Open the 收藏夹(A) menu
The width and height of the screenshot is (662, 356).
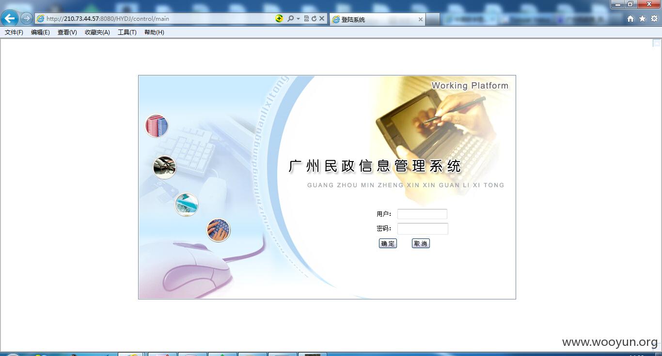click(97, 32)
